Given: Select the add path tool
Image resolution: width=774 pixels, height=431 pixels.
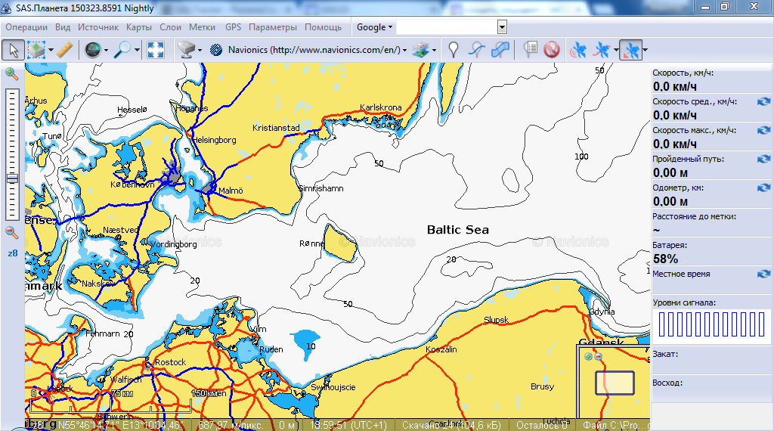Looking at the screenshot, I should click(x=476, y=50).
